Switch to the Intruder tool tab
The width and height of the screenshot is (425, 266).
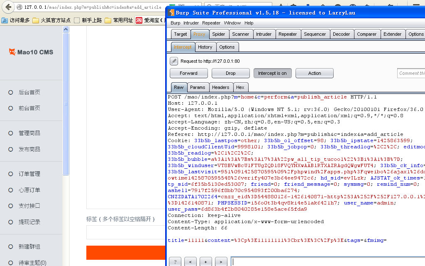(264, 34)
